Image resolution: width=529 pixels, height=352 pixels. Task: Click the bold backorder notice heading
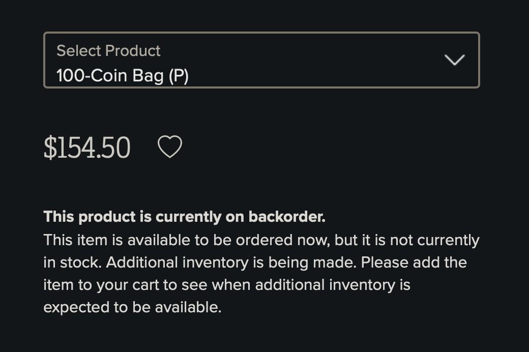[x=185, y=217]
